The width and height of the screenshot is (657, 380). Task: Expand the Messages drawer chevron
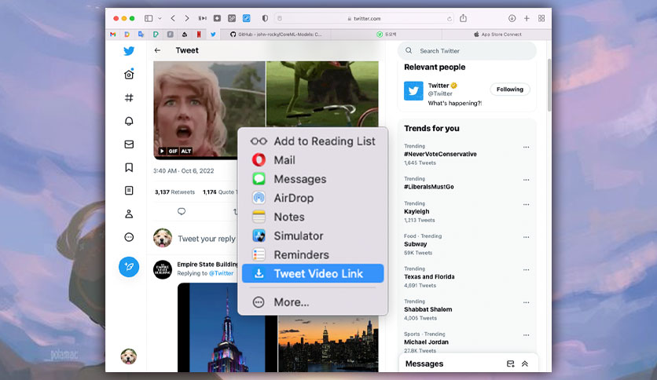point(525,364)
